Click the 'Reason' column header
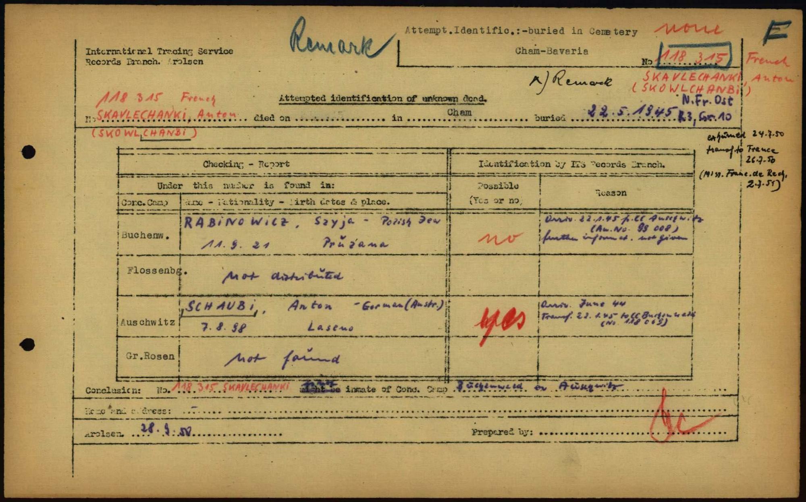806x502 pixels. click(611, 193)
